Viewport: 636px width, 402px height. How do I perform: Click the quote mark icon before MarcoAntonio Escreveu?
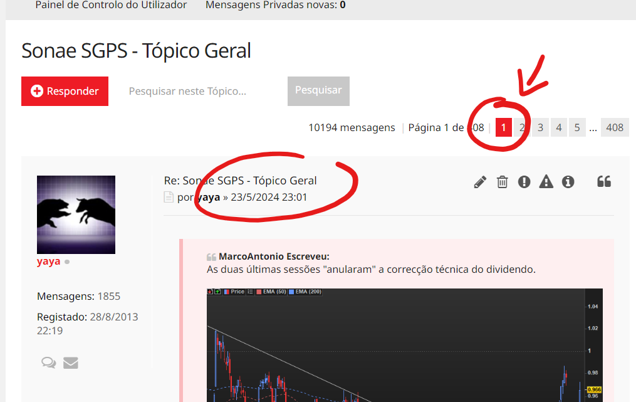point(211,257)
